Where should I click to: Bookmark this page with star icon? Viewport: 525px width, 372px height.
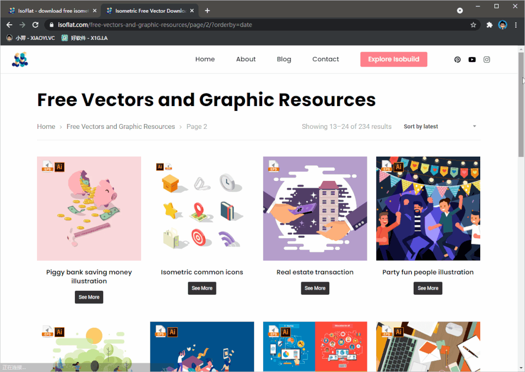click(473, 25)
